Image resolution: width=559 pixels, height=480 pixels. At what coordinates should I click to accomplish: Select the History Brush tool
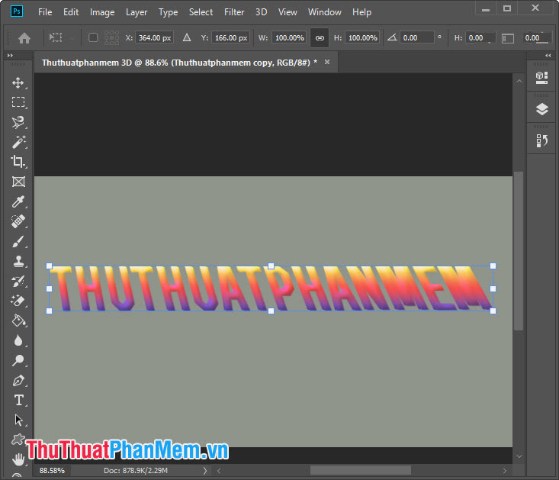pos(18,281)
